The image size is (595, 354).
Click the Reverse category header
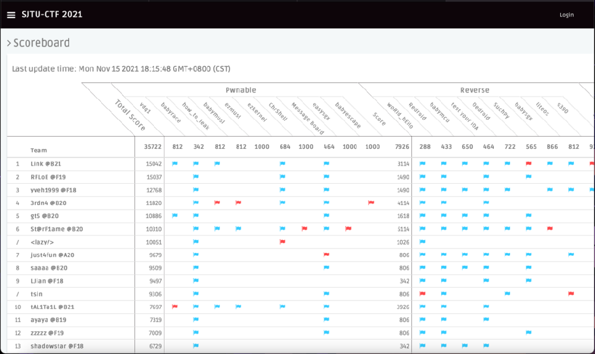pos(474,90)
